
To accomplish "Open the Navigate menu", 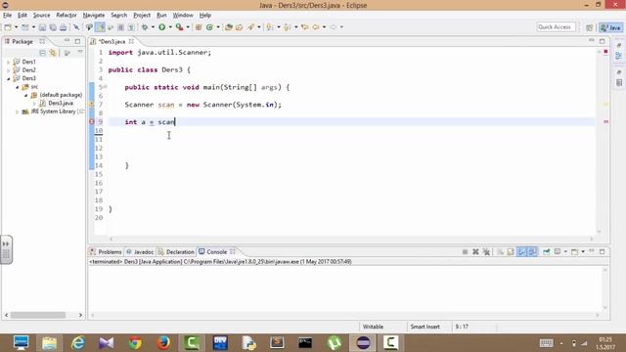I will pos(94,16).
